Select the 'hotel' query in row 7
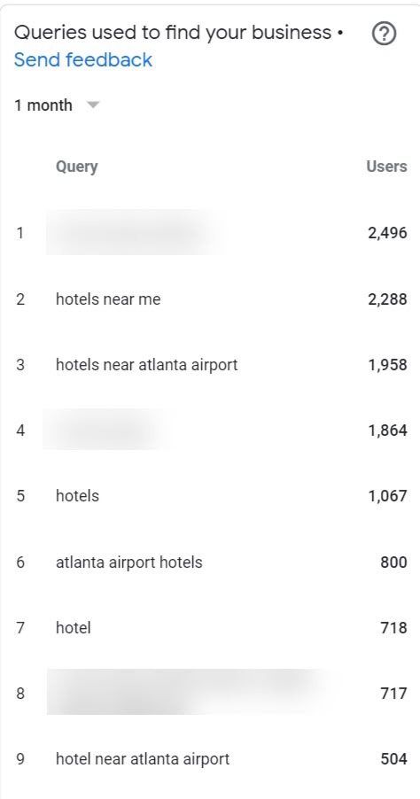 click(74, 627)
